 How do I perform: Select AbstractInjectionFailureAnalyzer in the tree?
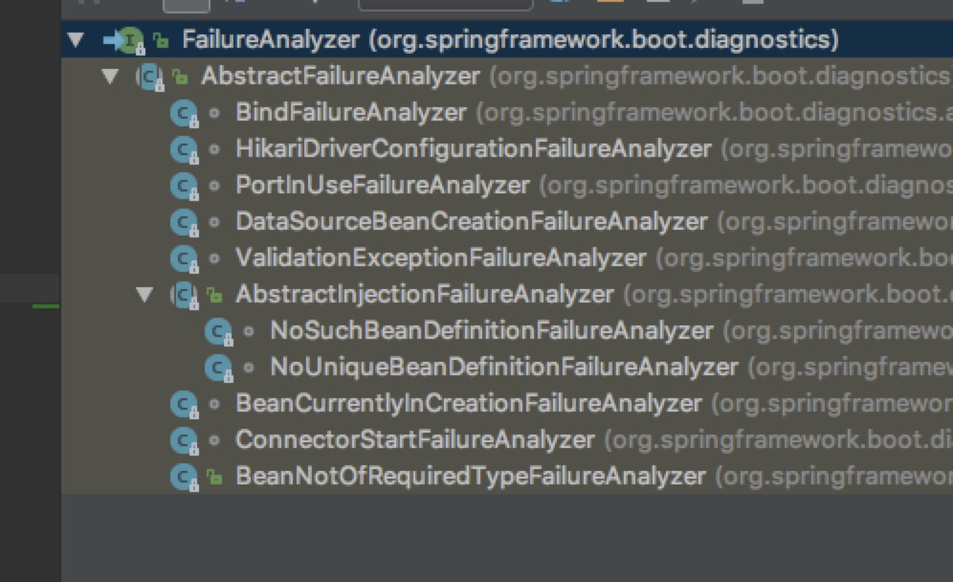click(425, 294)
